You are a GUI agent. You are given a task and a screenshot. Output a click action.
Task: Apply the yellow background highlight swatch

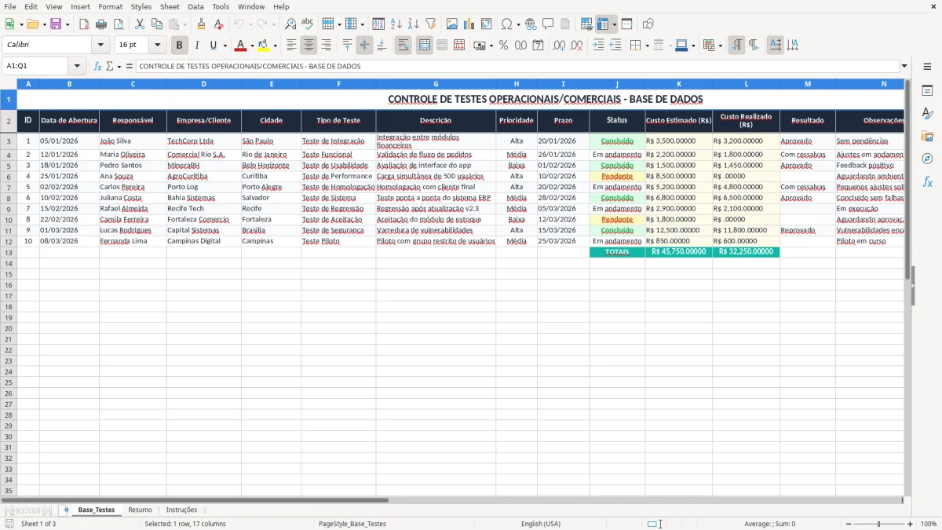[264, 46]
